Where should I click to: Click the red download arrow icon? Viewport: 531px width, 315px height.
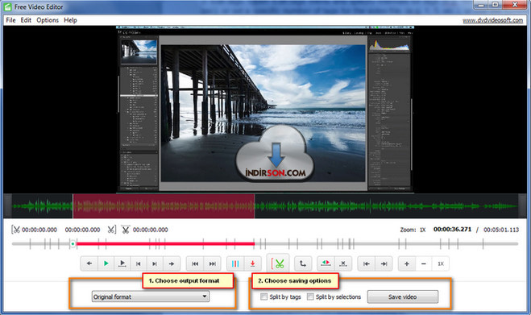coord(252,263)
